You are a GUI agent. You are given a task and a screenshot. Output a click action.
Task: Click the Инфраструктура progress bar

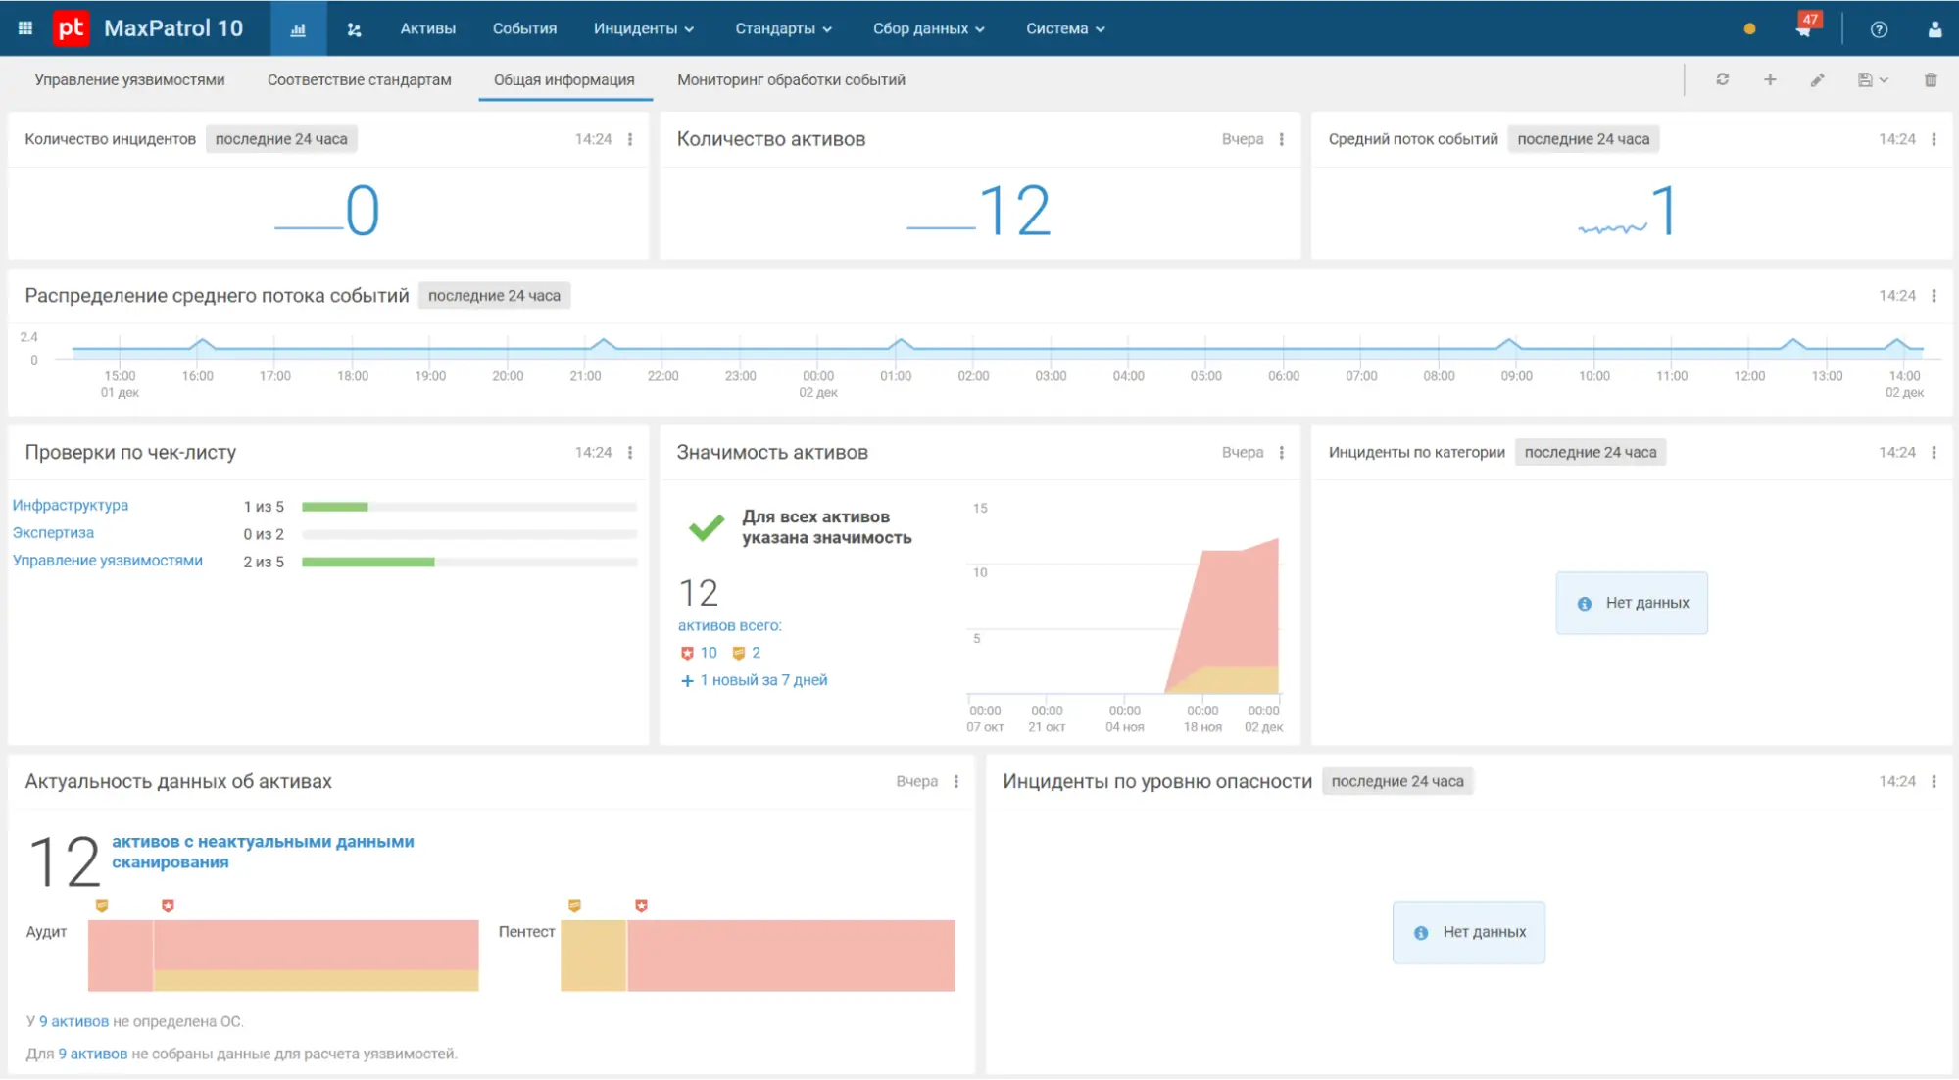point(469,507)
